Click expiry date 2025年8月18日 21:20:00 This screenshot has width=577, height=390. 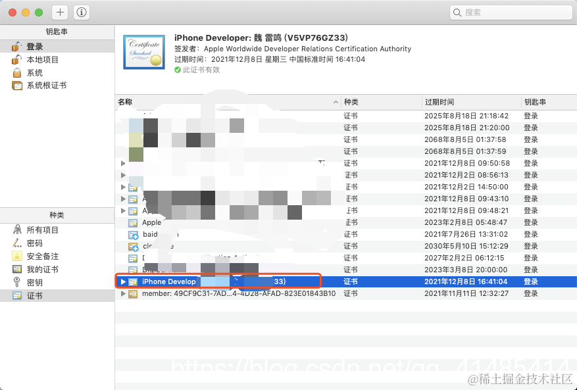466,128
